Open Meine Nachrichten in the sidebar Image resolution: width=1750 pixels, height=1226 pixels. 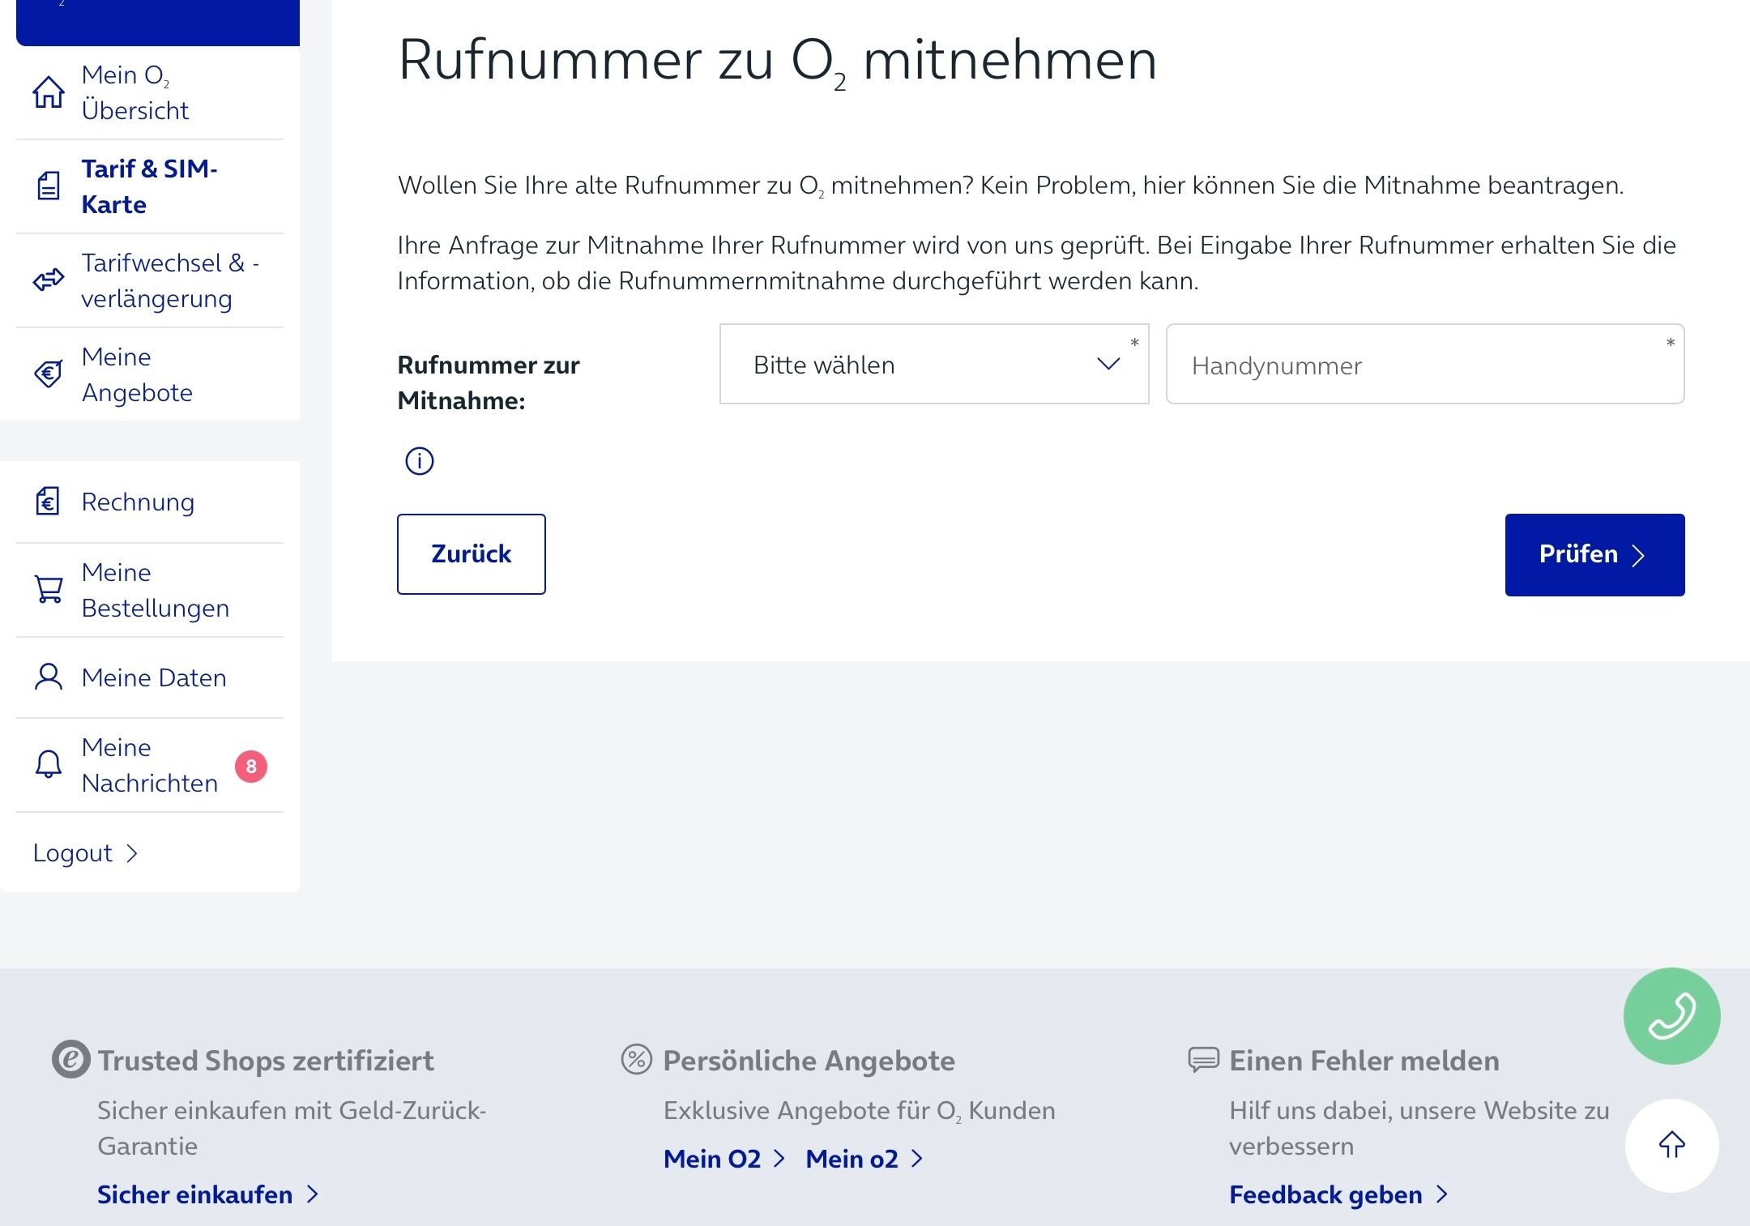pos(150,765)
